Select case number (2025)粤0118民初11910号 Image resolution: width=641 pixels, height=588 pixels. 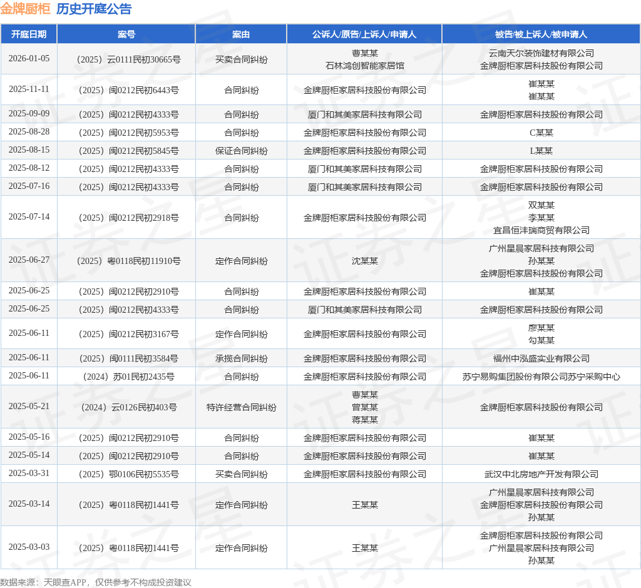coord(128,261)
